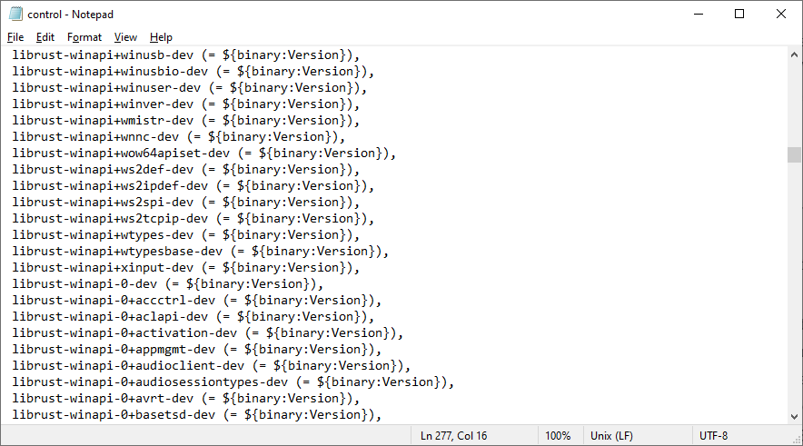This screenshot has width=803, height=446.
Task: Click the librust-winapi+xinput-dev line
Action: (186, 268)
